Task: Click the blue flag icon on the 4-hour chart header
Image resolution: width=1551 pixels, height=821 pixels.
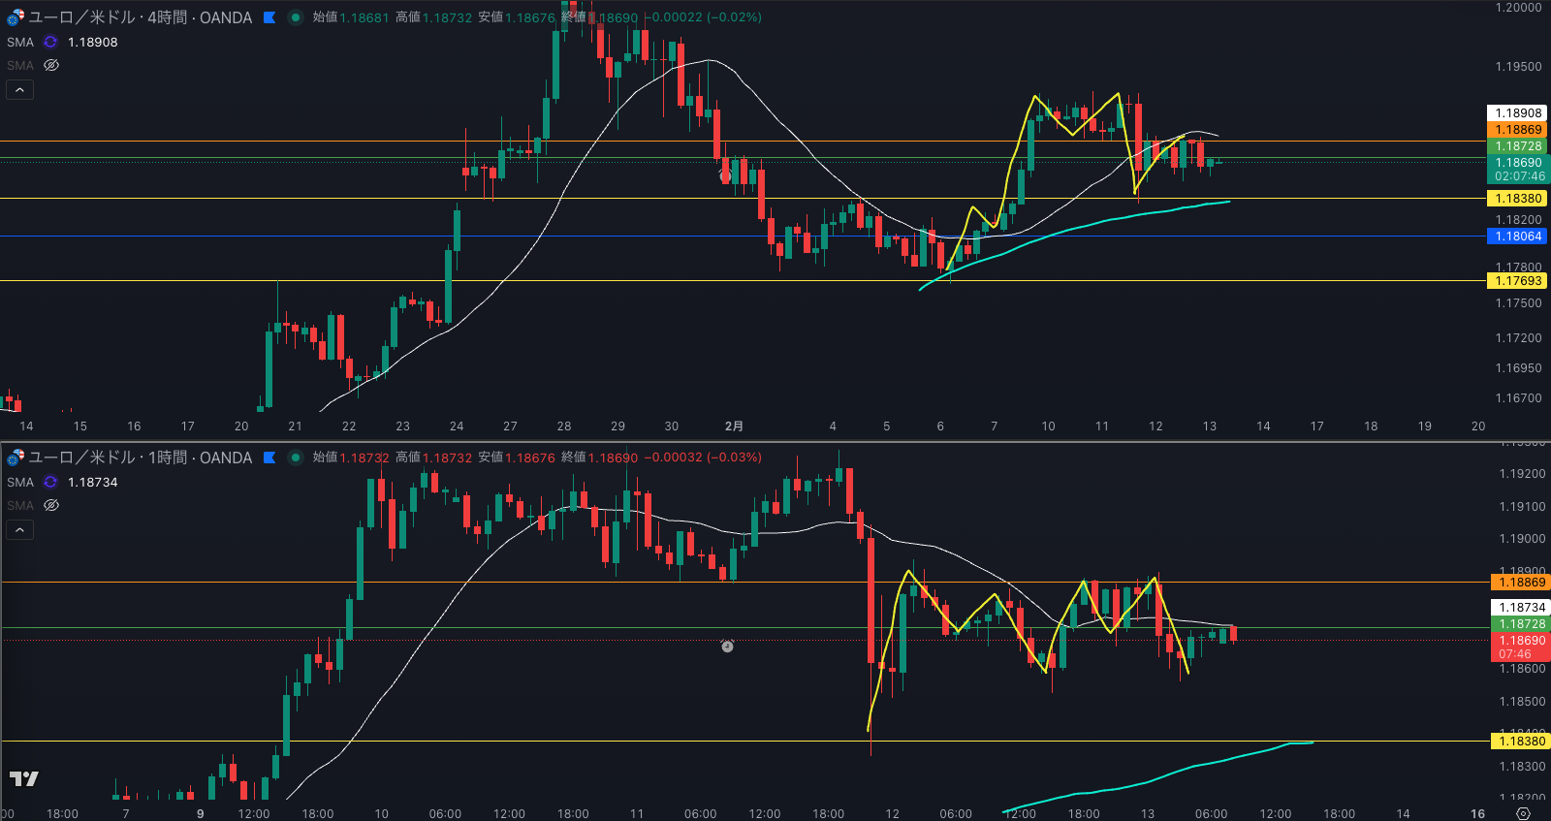Action: coord(269,17)
